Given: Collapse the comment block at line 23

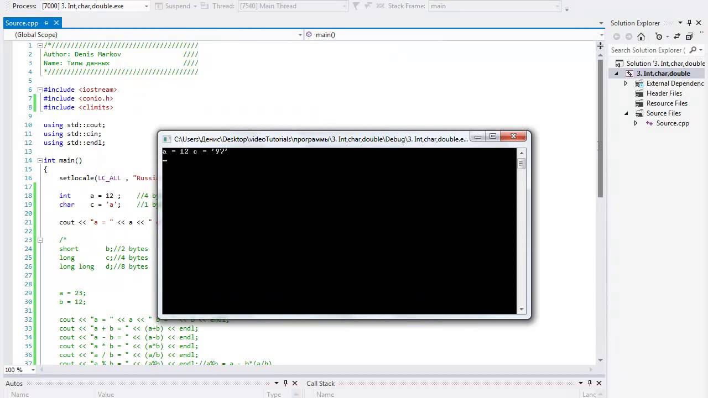Looking at the screenshot, I should 40,240.
